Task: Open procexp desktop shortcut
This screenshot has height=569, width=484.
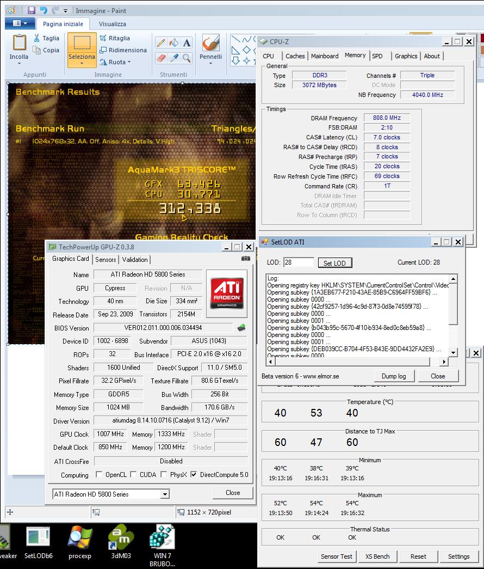Action: (80, 543)
